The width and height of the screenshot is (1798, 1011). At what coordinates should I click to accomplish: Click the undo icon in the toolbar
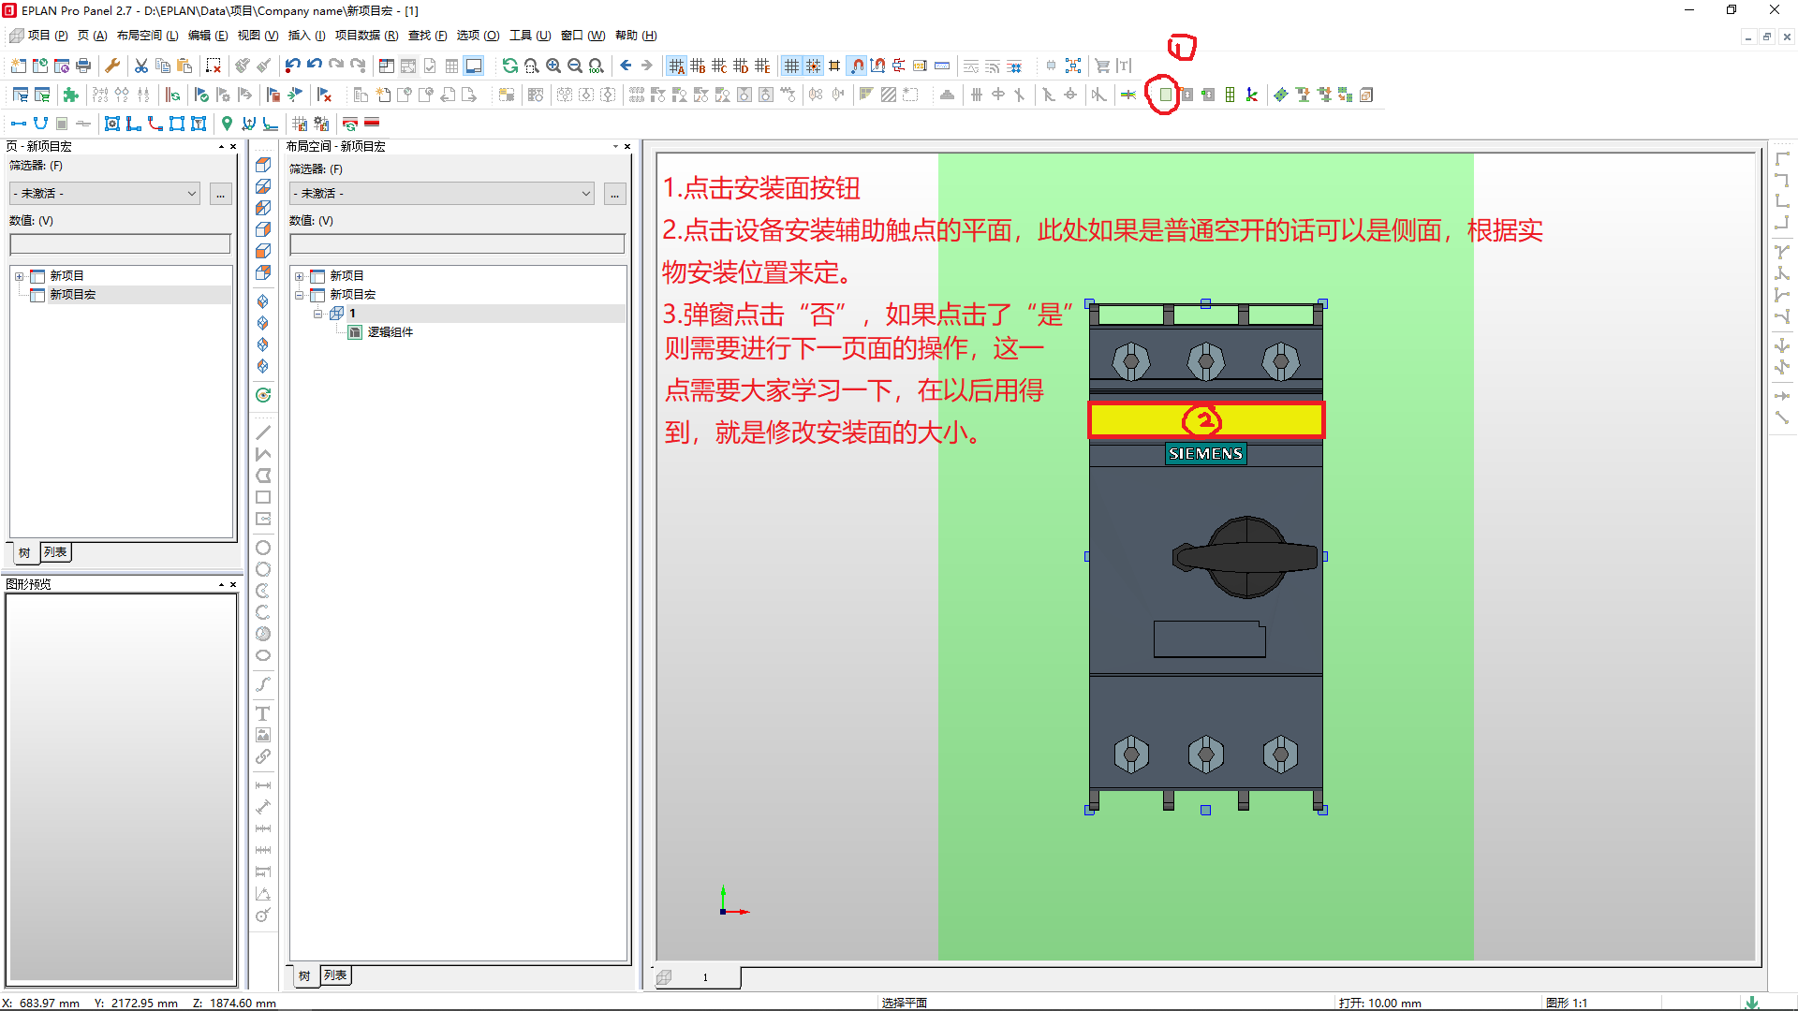coord(291,66)
